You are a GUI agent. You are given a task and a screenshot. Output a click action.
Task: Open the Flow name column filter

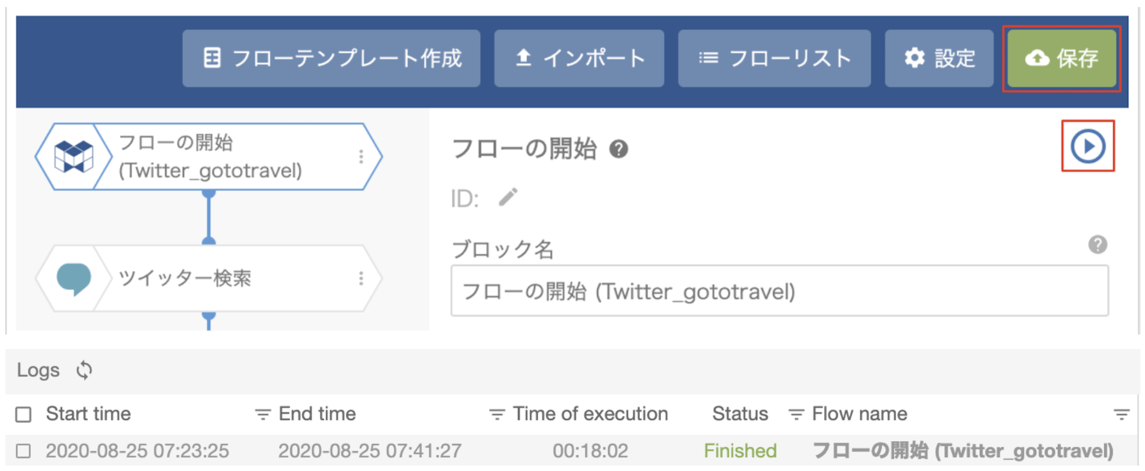[1122, 414]
